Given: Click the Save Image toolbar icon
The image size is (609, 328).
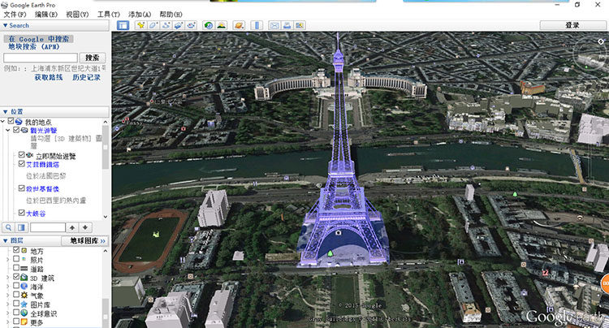Looking at the screenshot, I should click(x=300, y=26).
